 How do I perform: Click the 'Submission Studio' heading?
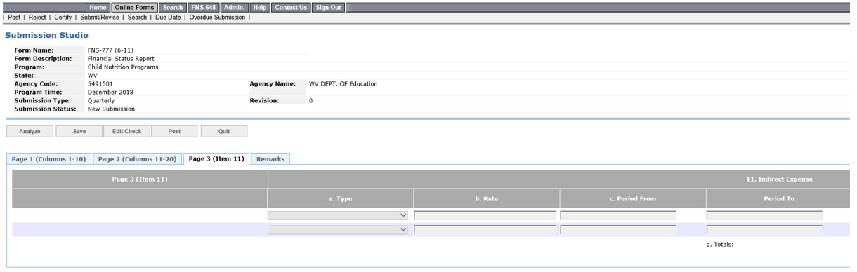click(x=47, y=35)
